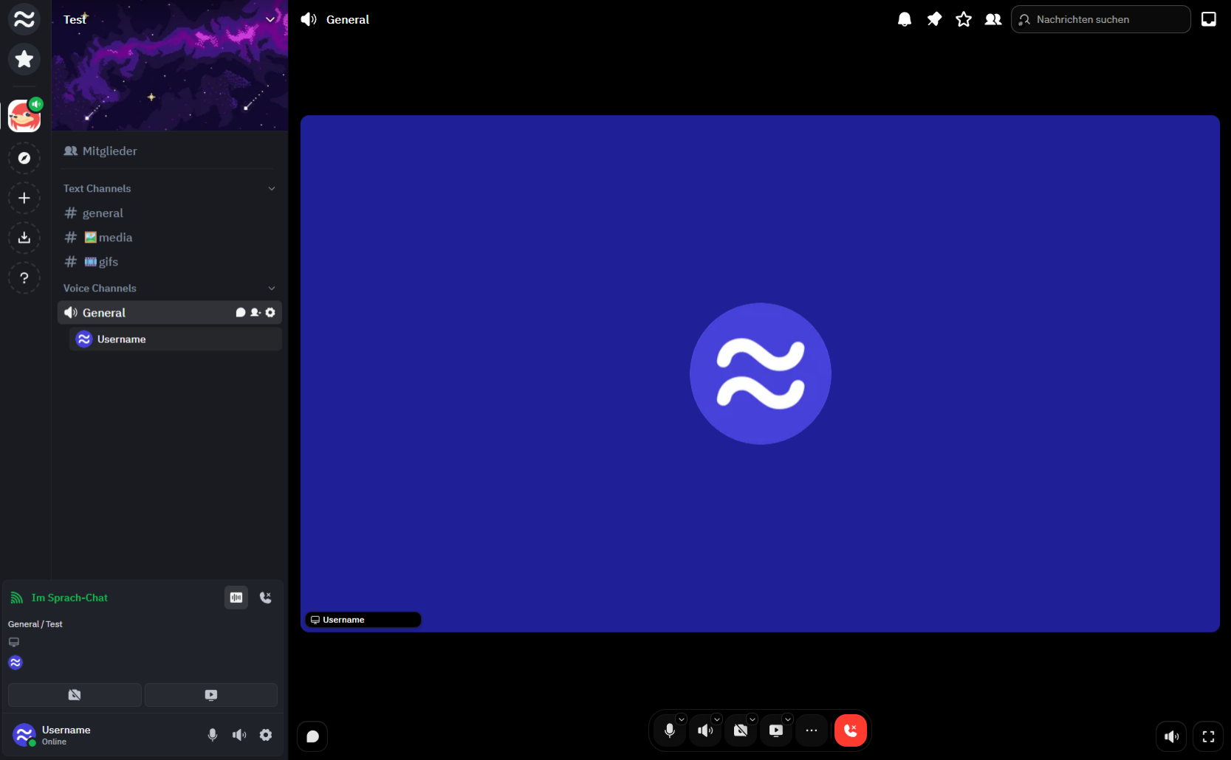Open camera options chevron
The image size is (1231, 760).
click(752, 719)
